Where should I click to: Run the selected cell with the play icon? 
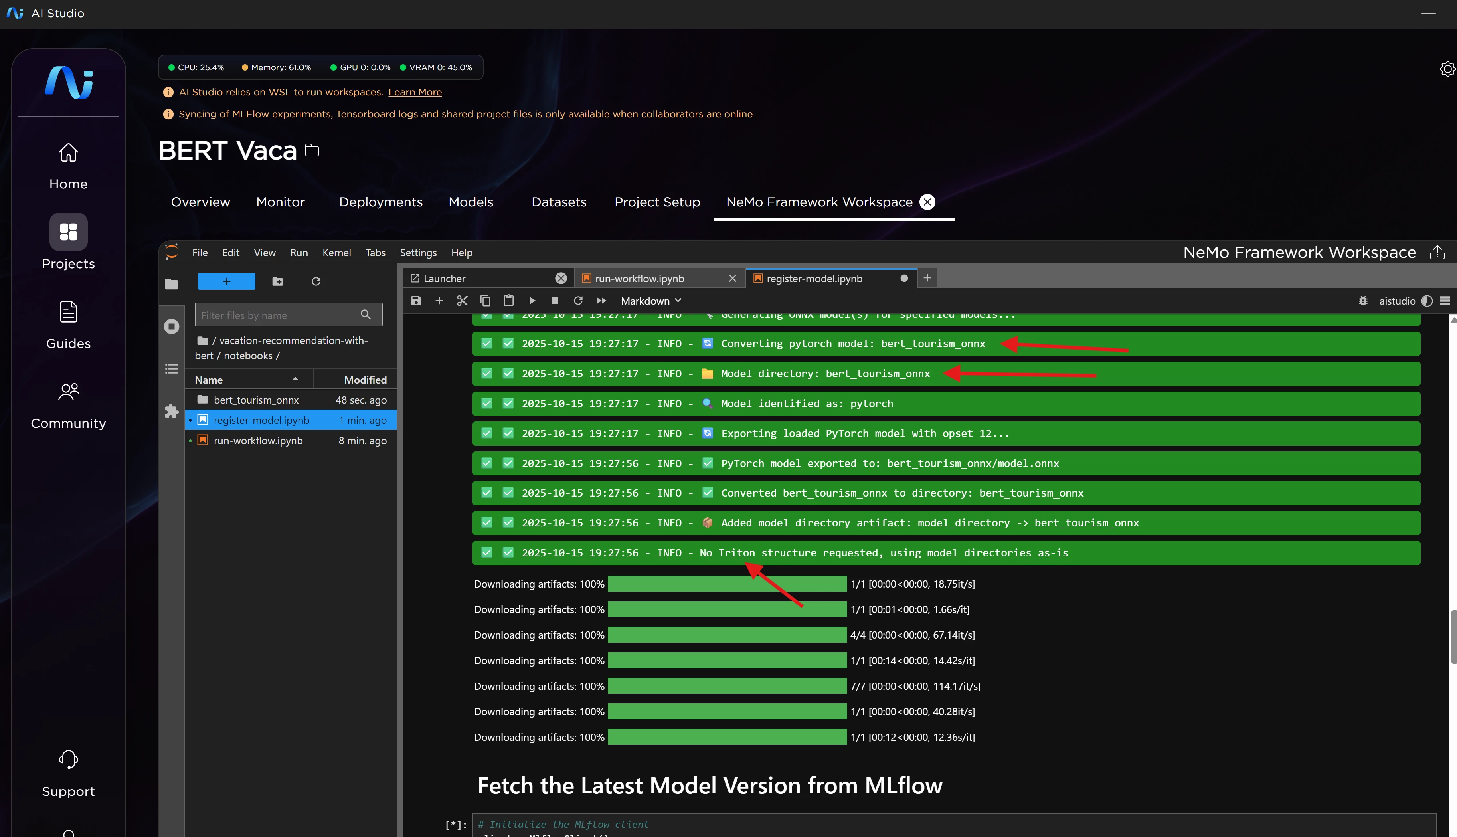point(532,301)
